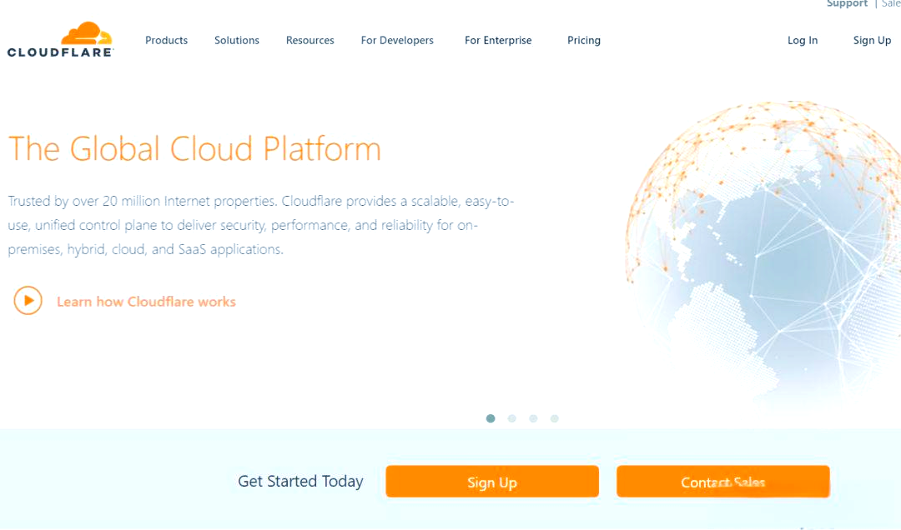Click the globe network illustration
This screenshot has height=530, width=901.
click(763, 252)
